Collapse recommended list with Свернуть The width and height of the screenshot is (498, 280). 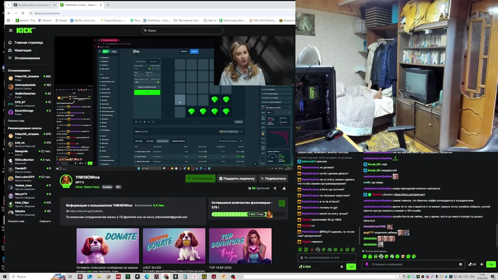[x=45, y=221]
